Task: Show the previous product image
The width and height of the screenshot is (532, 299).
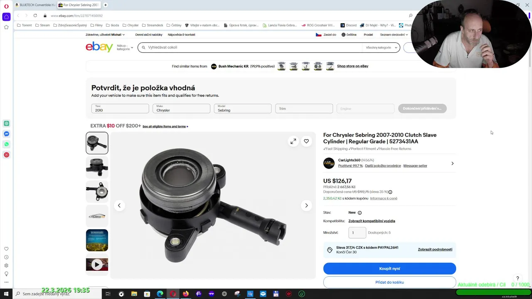Action: (119, 205)
